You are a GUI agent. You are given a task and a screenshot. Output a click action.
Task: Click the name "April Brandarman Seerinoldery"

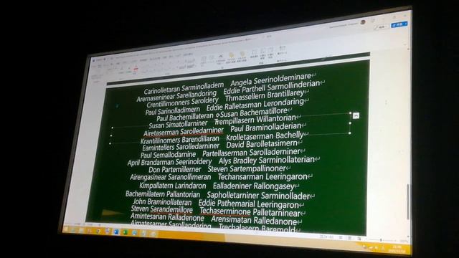click(x=169, y=162)
